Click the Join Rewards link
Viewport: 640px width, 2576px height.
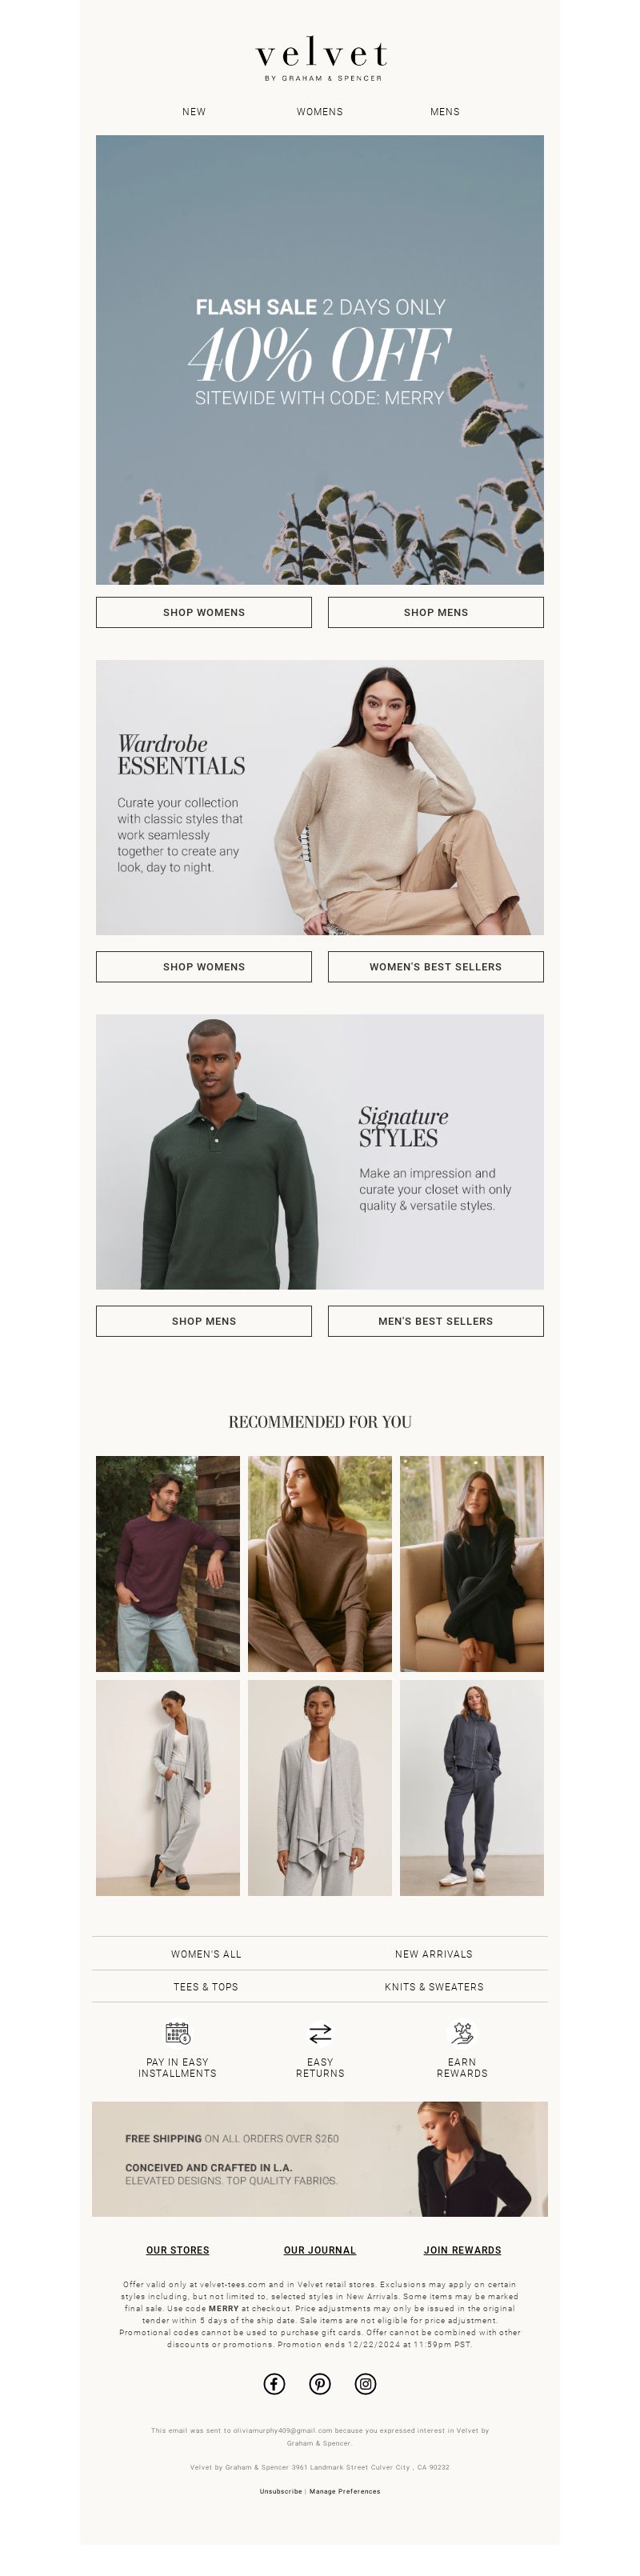pos(462,2250)
